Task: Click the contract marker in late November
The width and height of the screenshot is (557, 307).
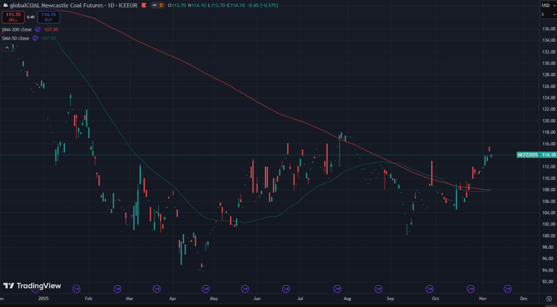Action: [508, 289]
